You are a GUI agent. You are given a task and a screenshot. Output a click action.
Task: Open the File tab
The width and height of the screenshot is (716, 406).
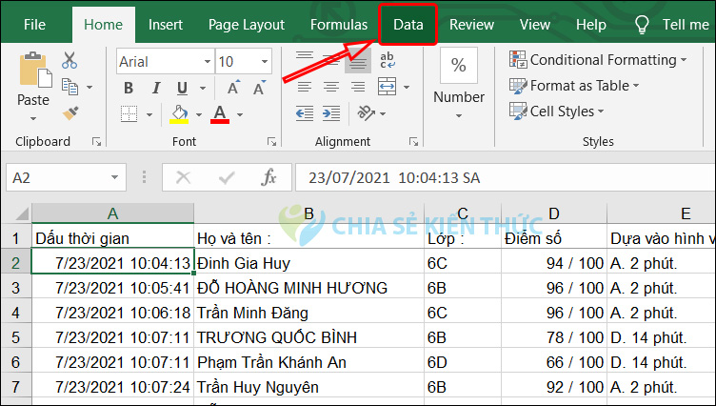pos(34,25)
